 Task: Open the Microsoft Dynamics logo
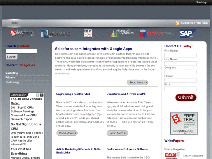122,33
